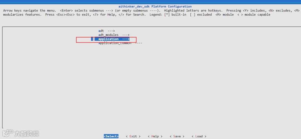Open the adt_modules submenu entry
The image size is (301, 139).
point(114,35)
